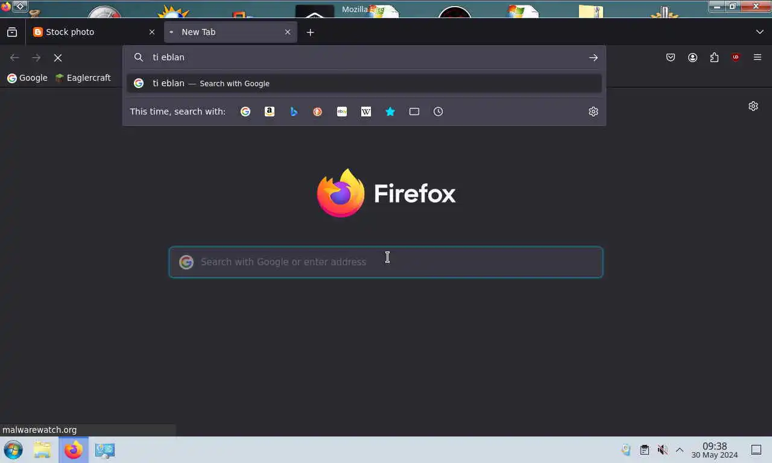Click the Firefox taskbar button
This screenshot has width=772, height=463.
coord(74,450)
